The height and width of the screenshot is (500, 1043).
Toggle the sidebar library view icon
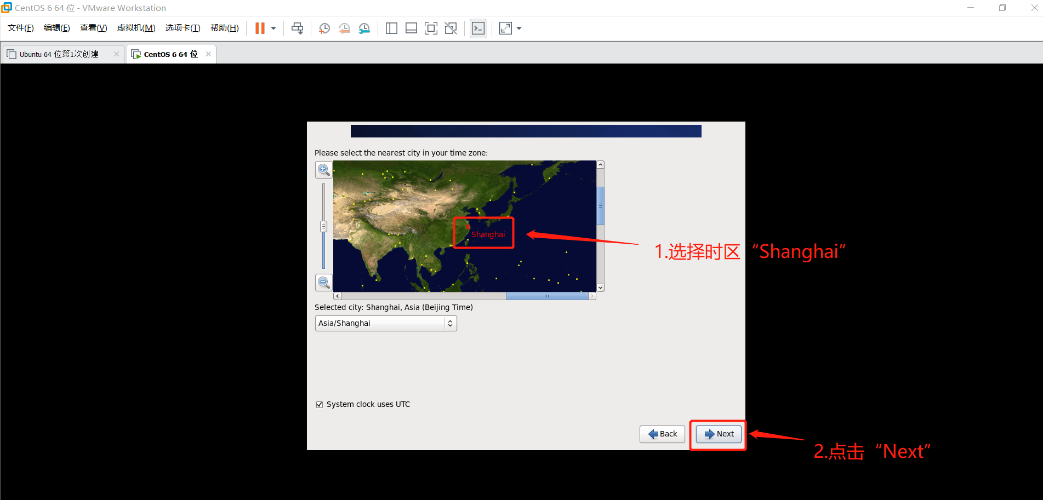pos(391,28)
